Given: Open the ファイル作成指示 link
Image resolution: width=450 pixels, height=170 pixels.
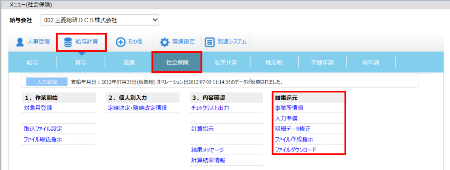Looking at the screenshot, I should click(x=294, y=139).
